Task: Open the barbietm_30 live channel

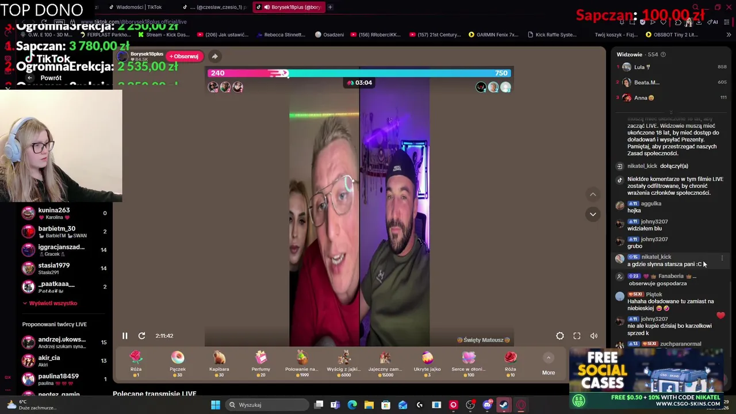Action: 63,232
